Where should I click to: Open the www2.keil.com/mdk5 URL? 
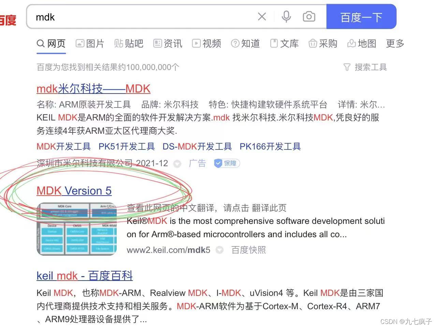(169, 250)
